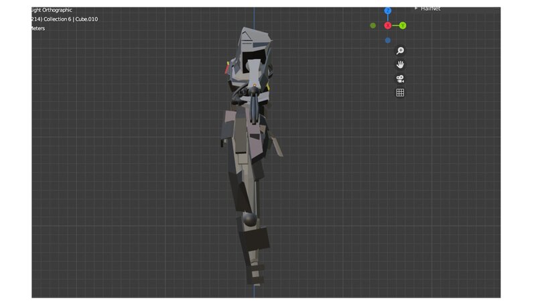Click the dark green negative Y gizmo dot

373,25
